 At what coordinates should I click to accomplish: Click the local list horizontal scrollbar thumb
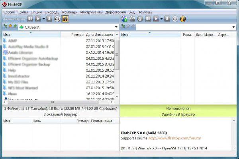click(53, 102)
